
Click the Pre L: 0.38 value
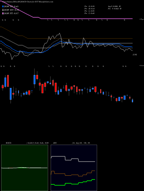click(x=90, y=11)
